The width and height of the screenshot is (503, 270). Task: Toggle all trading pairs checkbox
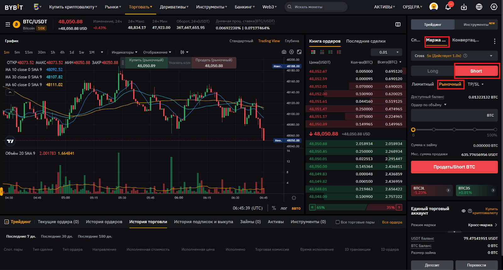point(338,222)
